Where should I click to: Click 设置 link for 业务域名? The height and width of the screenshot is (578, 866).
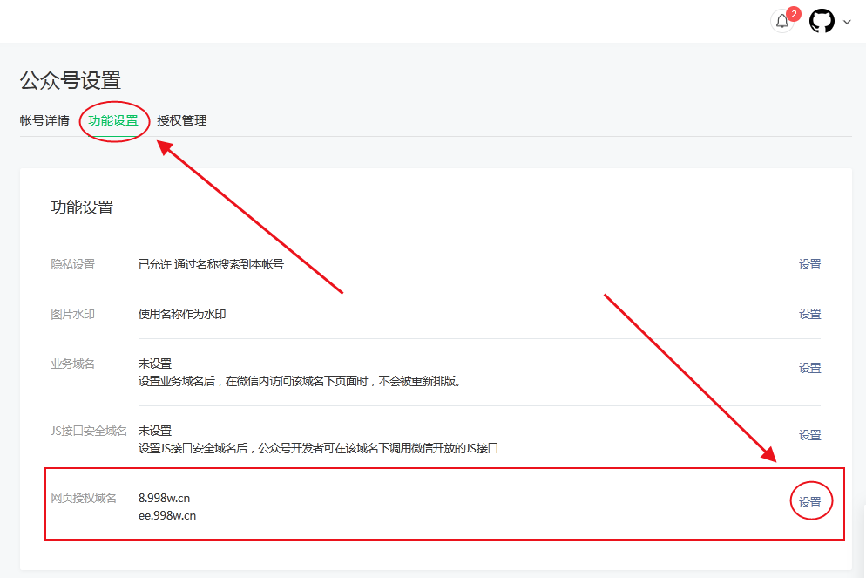809,368
